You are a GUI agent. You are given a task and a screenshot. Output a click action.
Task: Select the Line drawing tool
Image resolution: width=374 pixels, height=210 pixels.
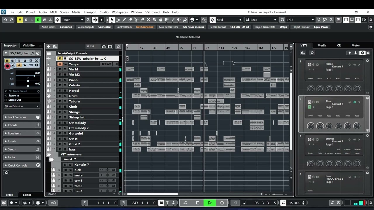pyautogui.click(x=173, y=20)
